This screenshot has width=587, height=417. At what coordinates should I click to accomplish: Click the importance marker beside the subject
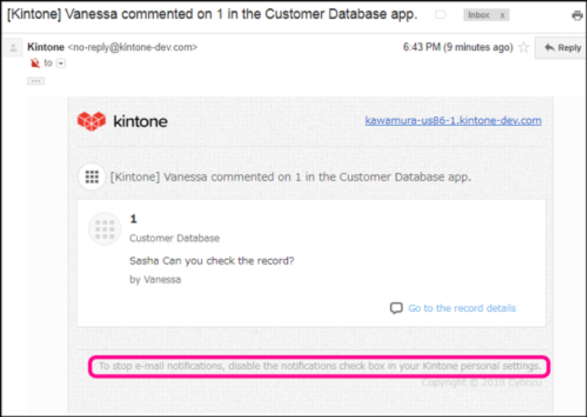coord(440,15)
